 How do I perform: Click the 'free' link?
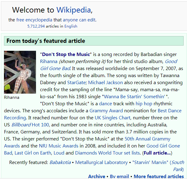20,20
